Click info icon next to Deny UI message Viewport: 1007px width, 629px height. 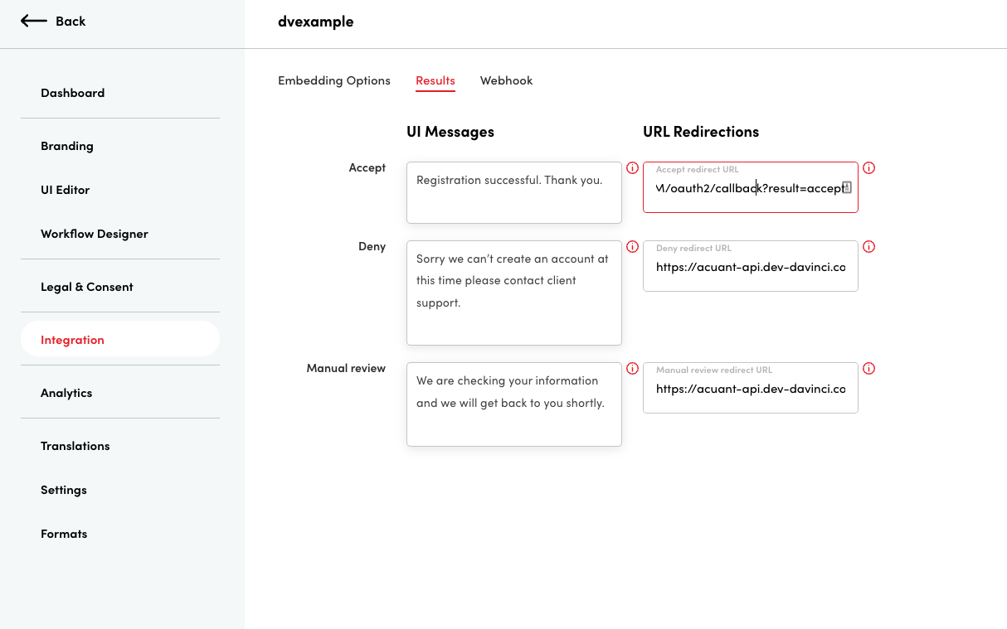(x=632, y=247)
